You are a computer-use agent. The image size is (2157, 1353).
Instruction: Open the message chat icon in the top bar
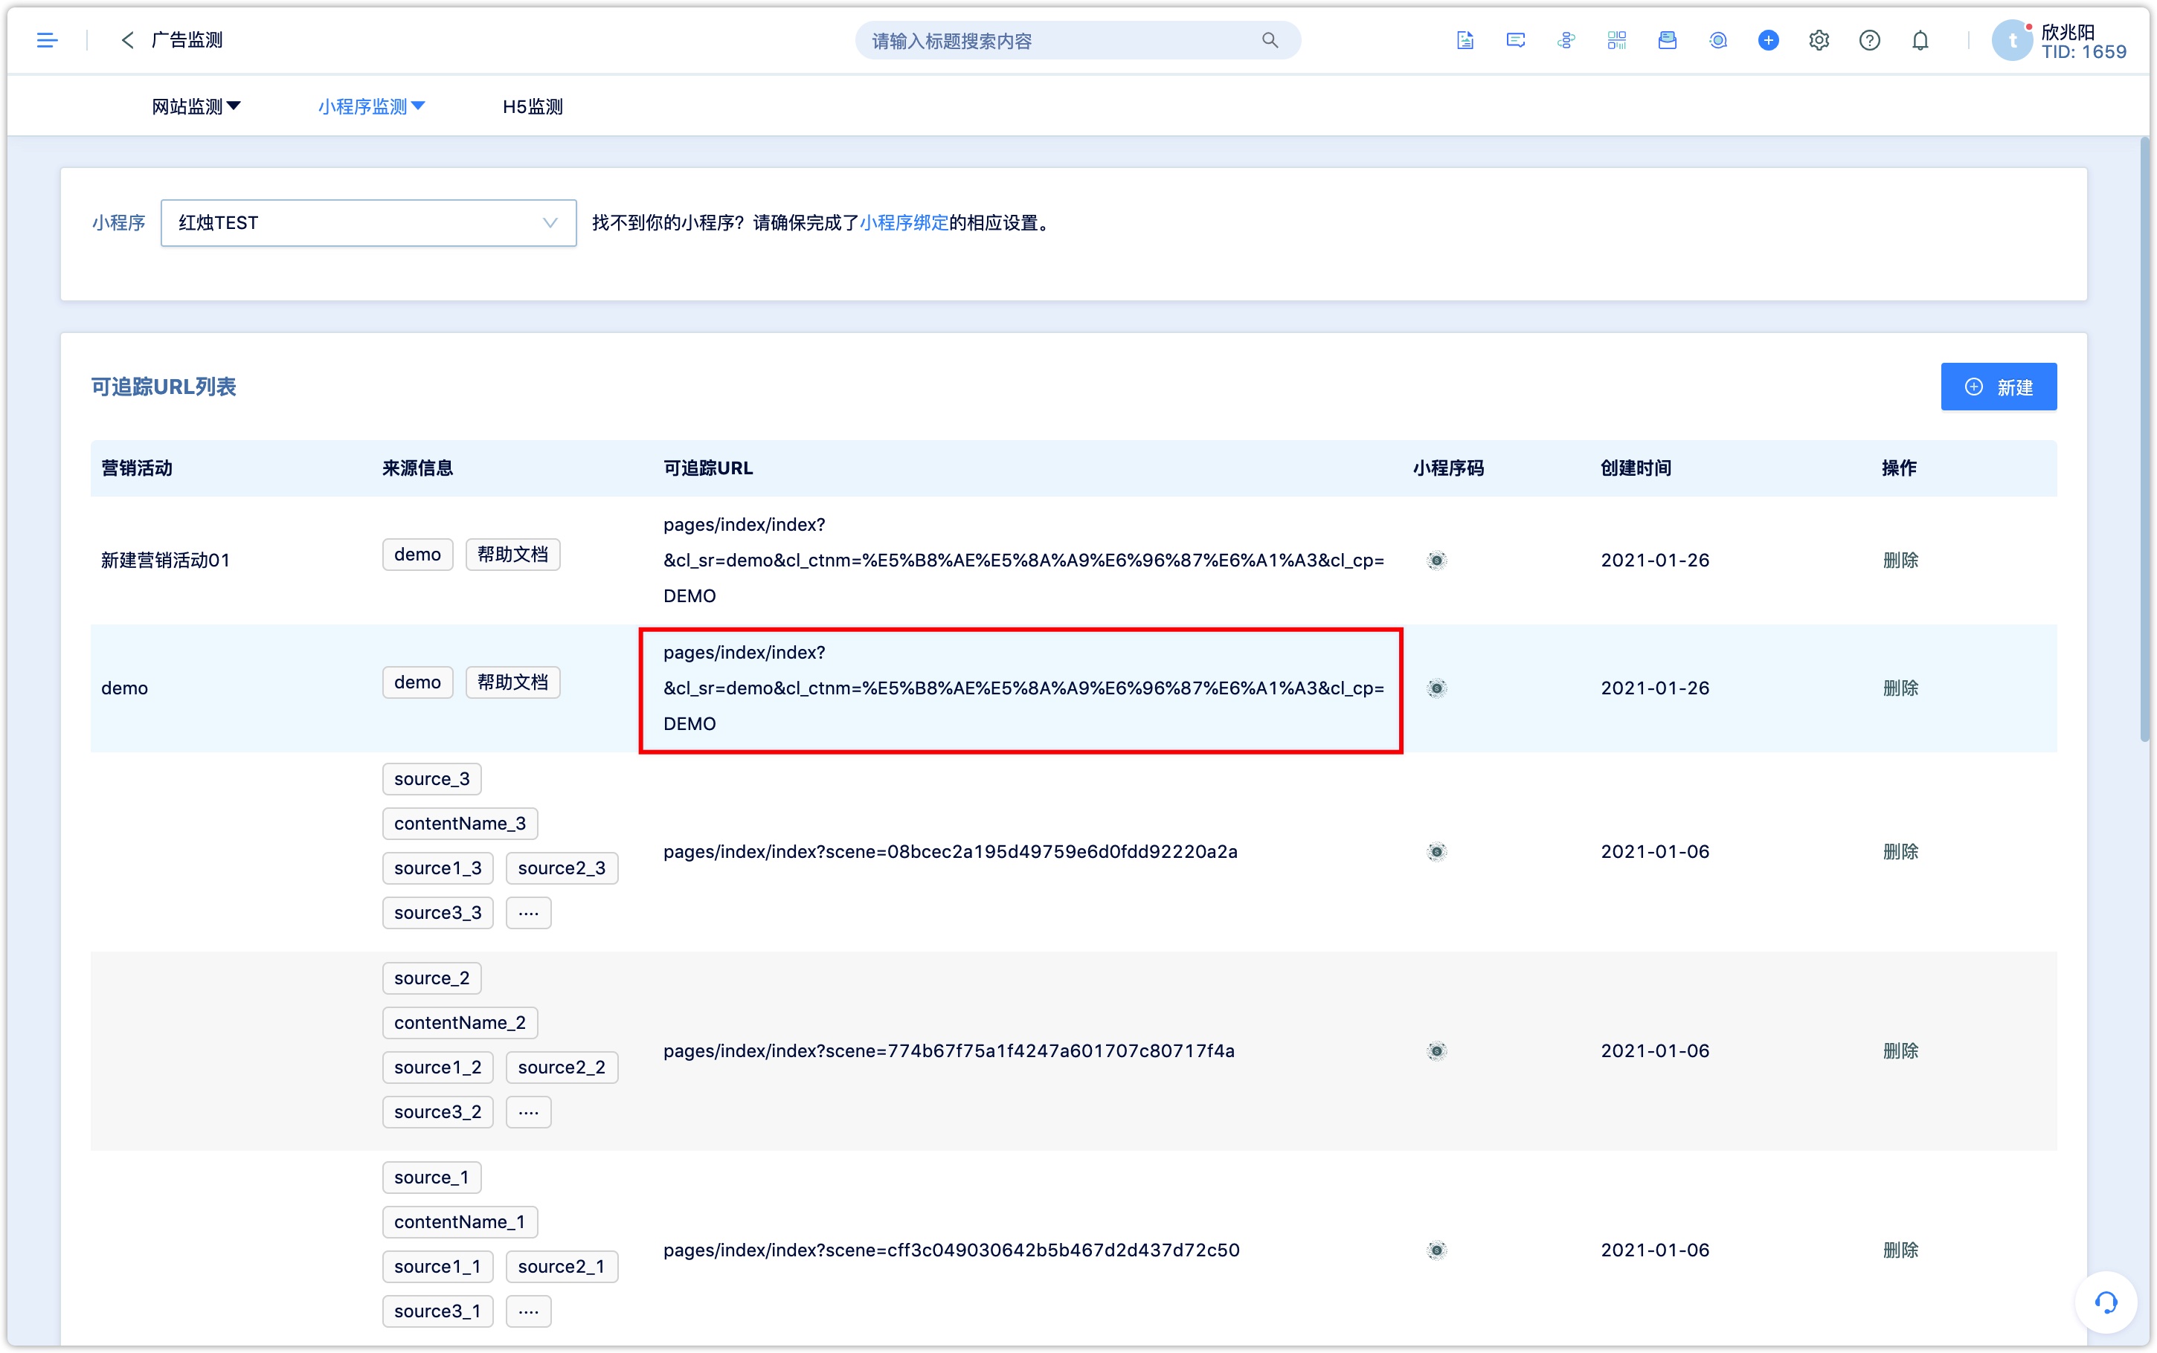(x=1515, y=40)
